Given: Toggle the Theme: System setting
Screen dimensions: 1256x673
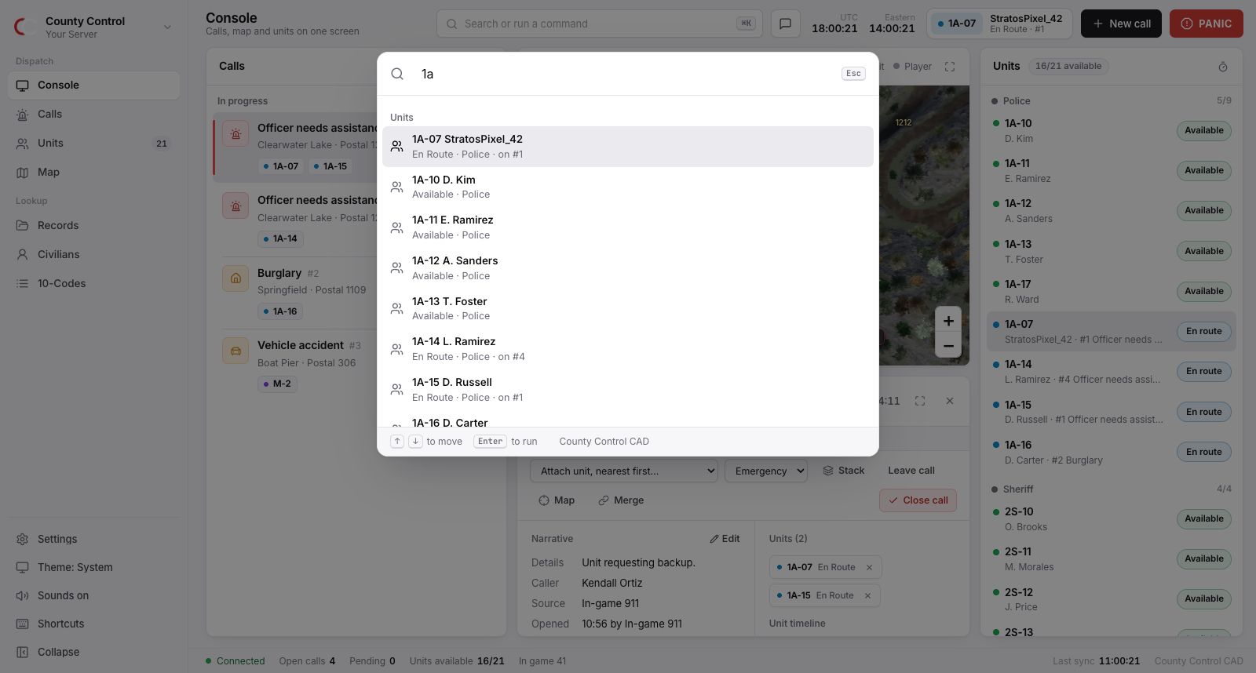Looking at the screenshot, I should (94, 568).
